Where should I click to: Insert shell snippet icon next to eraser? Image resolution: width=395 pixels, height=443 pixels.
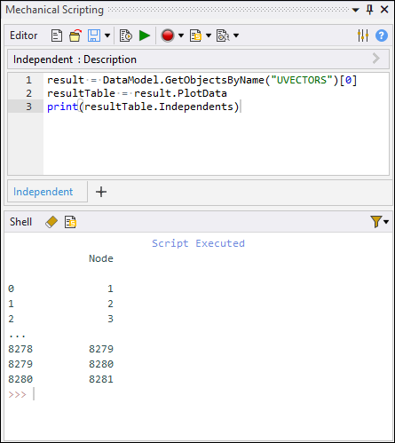pos(70,222)
